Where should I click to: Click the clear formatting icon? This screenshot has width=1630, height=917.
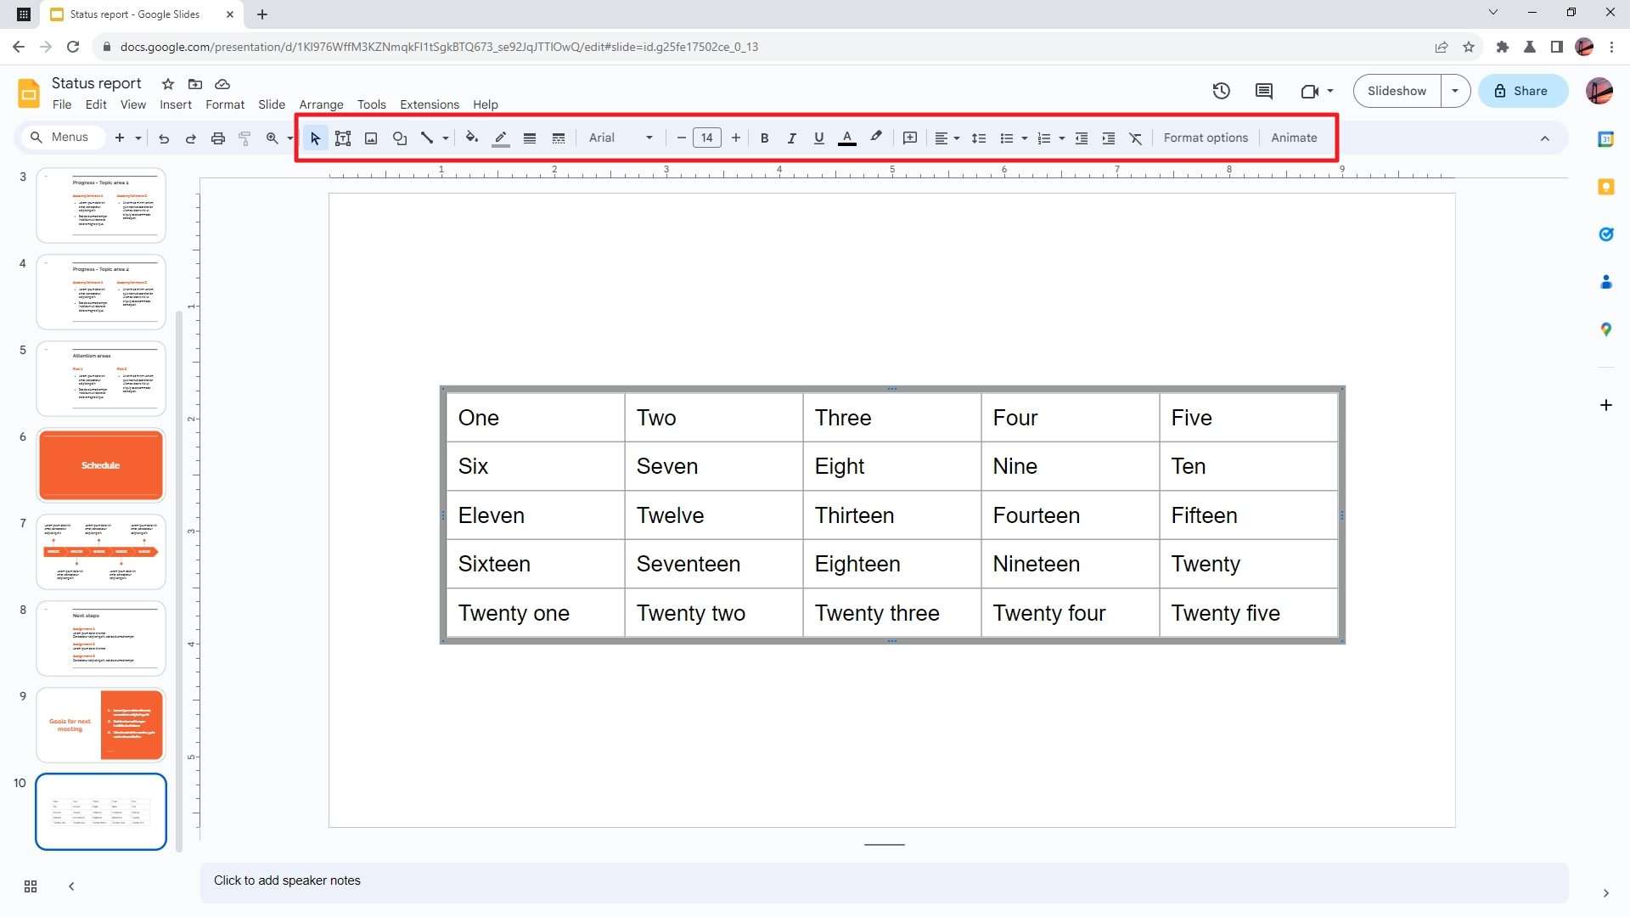(1136, 138)
